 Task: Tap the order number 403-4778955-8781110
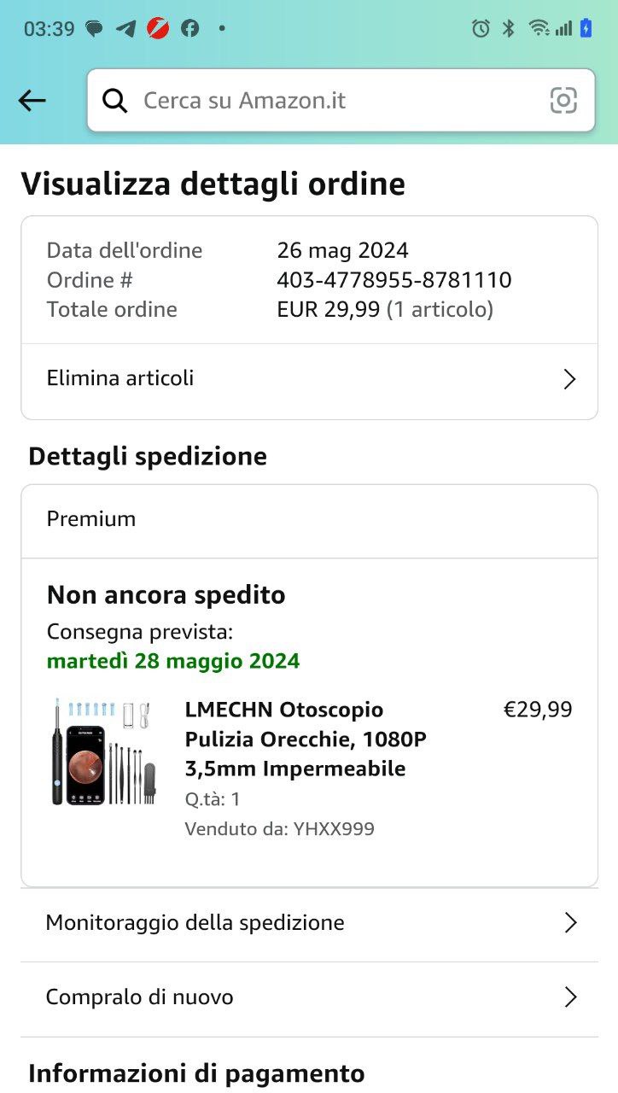[x=394, y=280]
